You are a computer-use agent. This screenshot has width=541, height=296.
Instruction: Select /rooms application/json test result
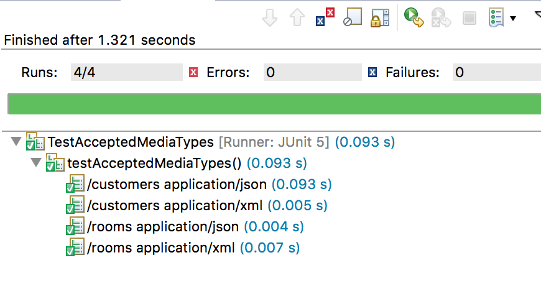point(185,226)
